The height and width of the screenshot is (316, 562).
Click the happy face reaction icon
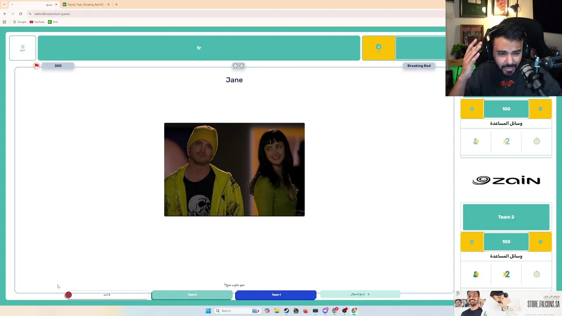(241, 66)
